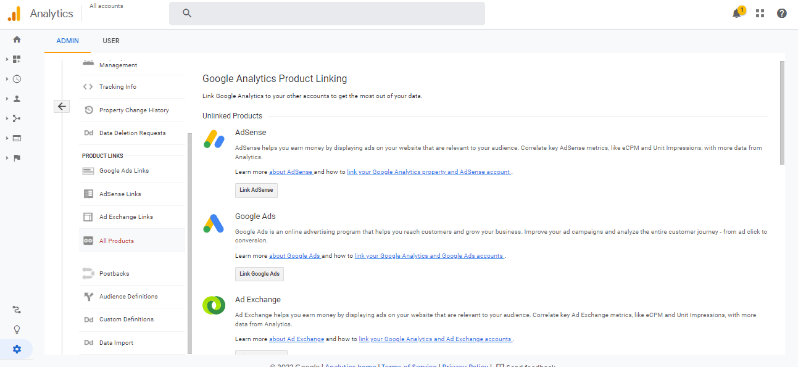This screenshot has width=798, height=367.
Task: Open the about Ad Exchange link
Action: tap(296, 339)
